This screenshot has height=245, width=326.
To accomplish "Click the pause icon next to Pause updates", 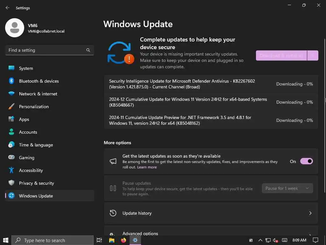I will (x=113, y=188).
